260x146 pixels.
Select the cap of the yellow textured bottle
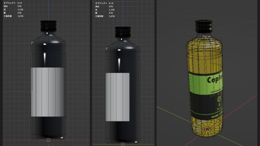pos(204,26)
